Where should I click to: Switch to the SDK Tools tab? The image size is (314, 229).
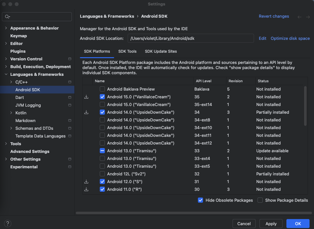tap(127, 51)
